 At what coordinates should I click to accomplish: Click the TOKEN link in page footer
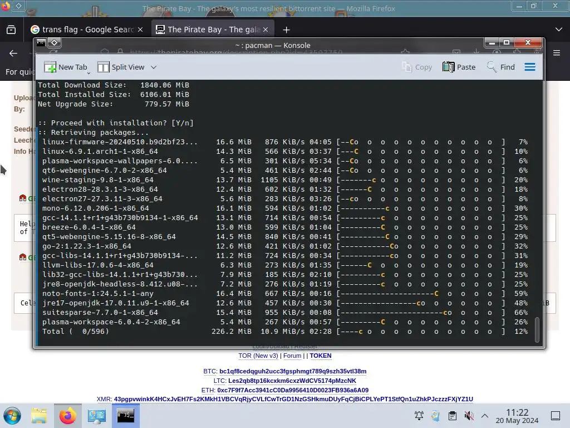click(x=321, y=356)
